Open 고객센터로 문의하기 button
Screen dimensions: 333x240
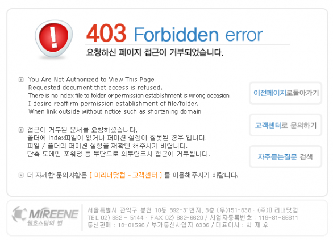(x=286, y=125)
